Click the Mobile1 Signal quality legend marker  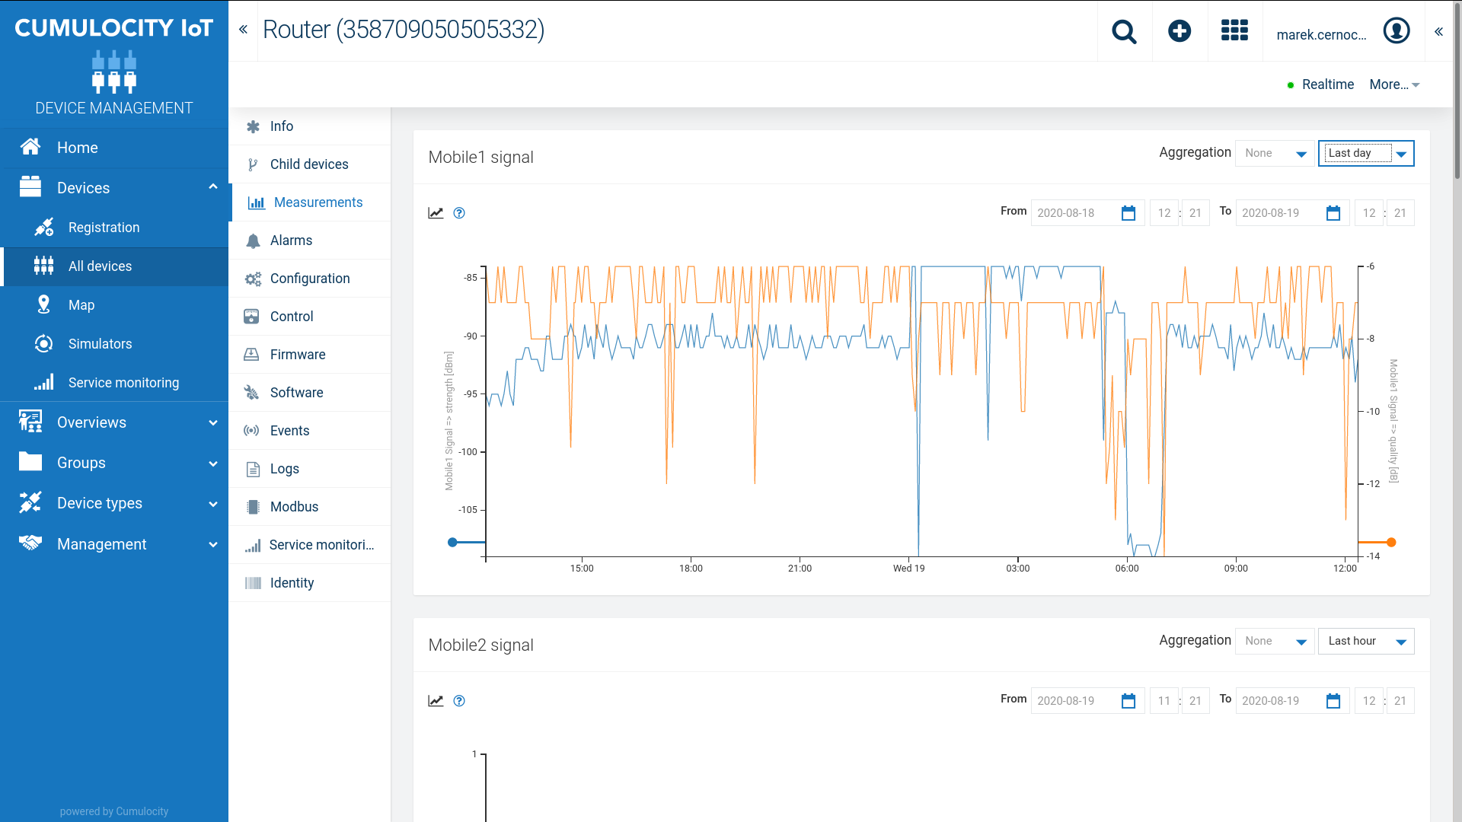click(x=1391, y=542)
